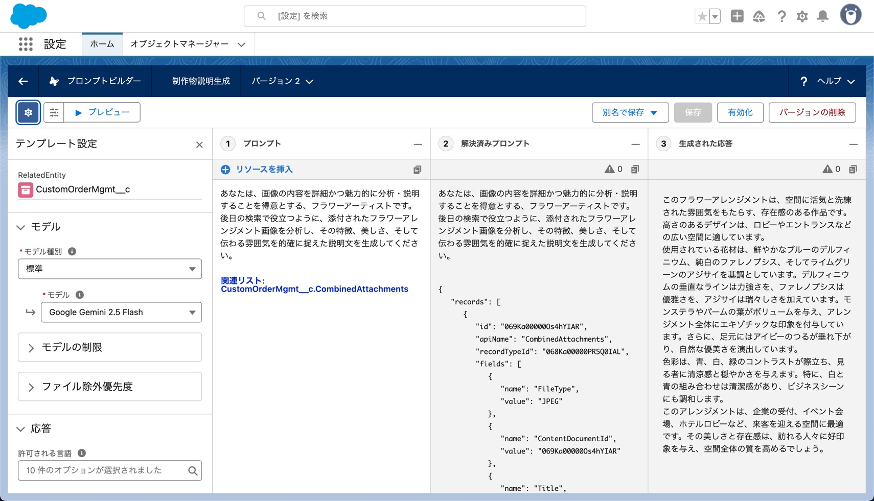Expand the ファイル除外優先度 section

point(110,387)
